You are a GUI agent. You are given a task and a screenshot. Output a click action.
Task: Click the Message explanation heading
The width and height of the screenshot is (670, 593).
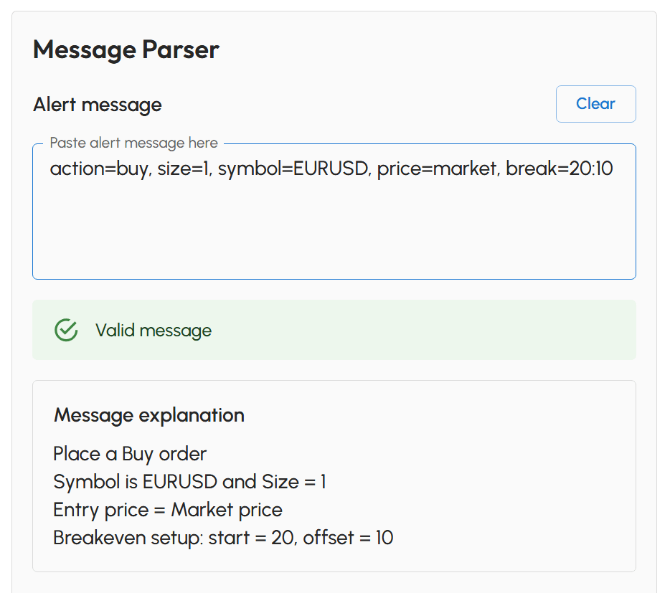point(148,415)
